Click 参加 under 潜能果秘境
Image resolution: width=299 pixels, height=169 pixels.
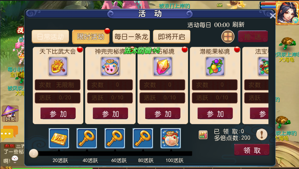click(215, 113)
